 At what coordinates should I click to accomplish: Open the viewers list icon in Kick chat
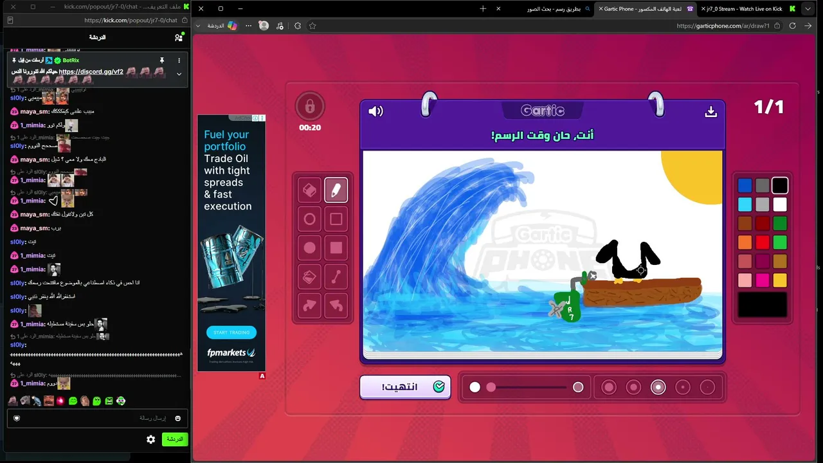[179, 37]
